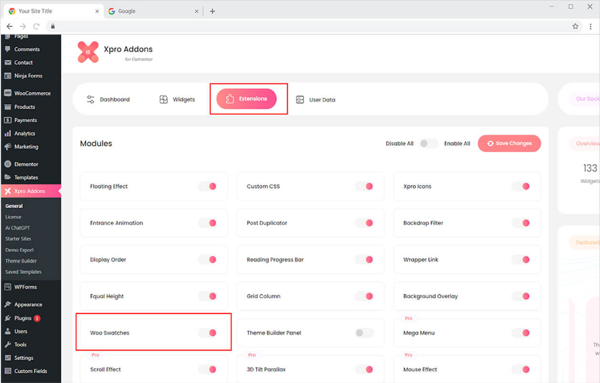
Task: Click the Analytics bar chart icon
Action: (8, 133)
